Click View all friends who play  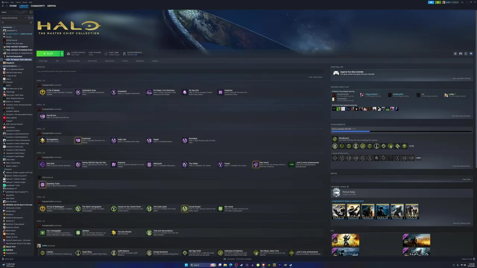click(x=461, y=116)
